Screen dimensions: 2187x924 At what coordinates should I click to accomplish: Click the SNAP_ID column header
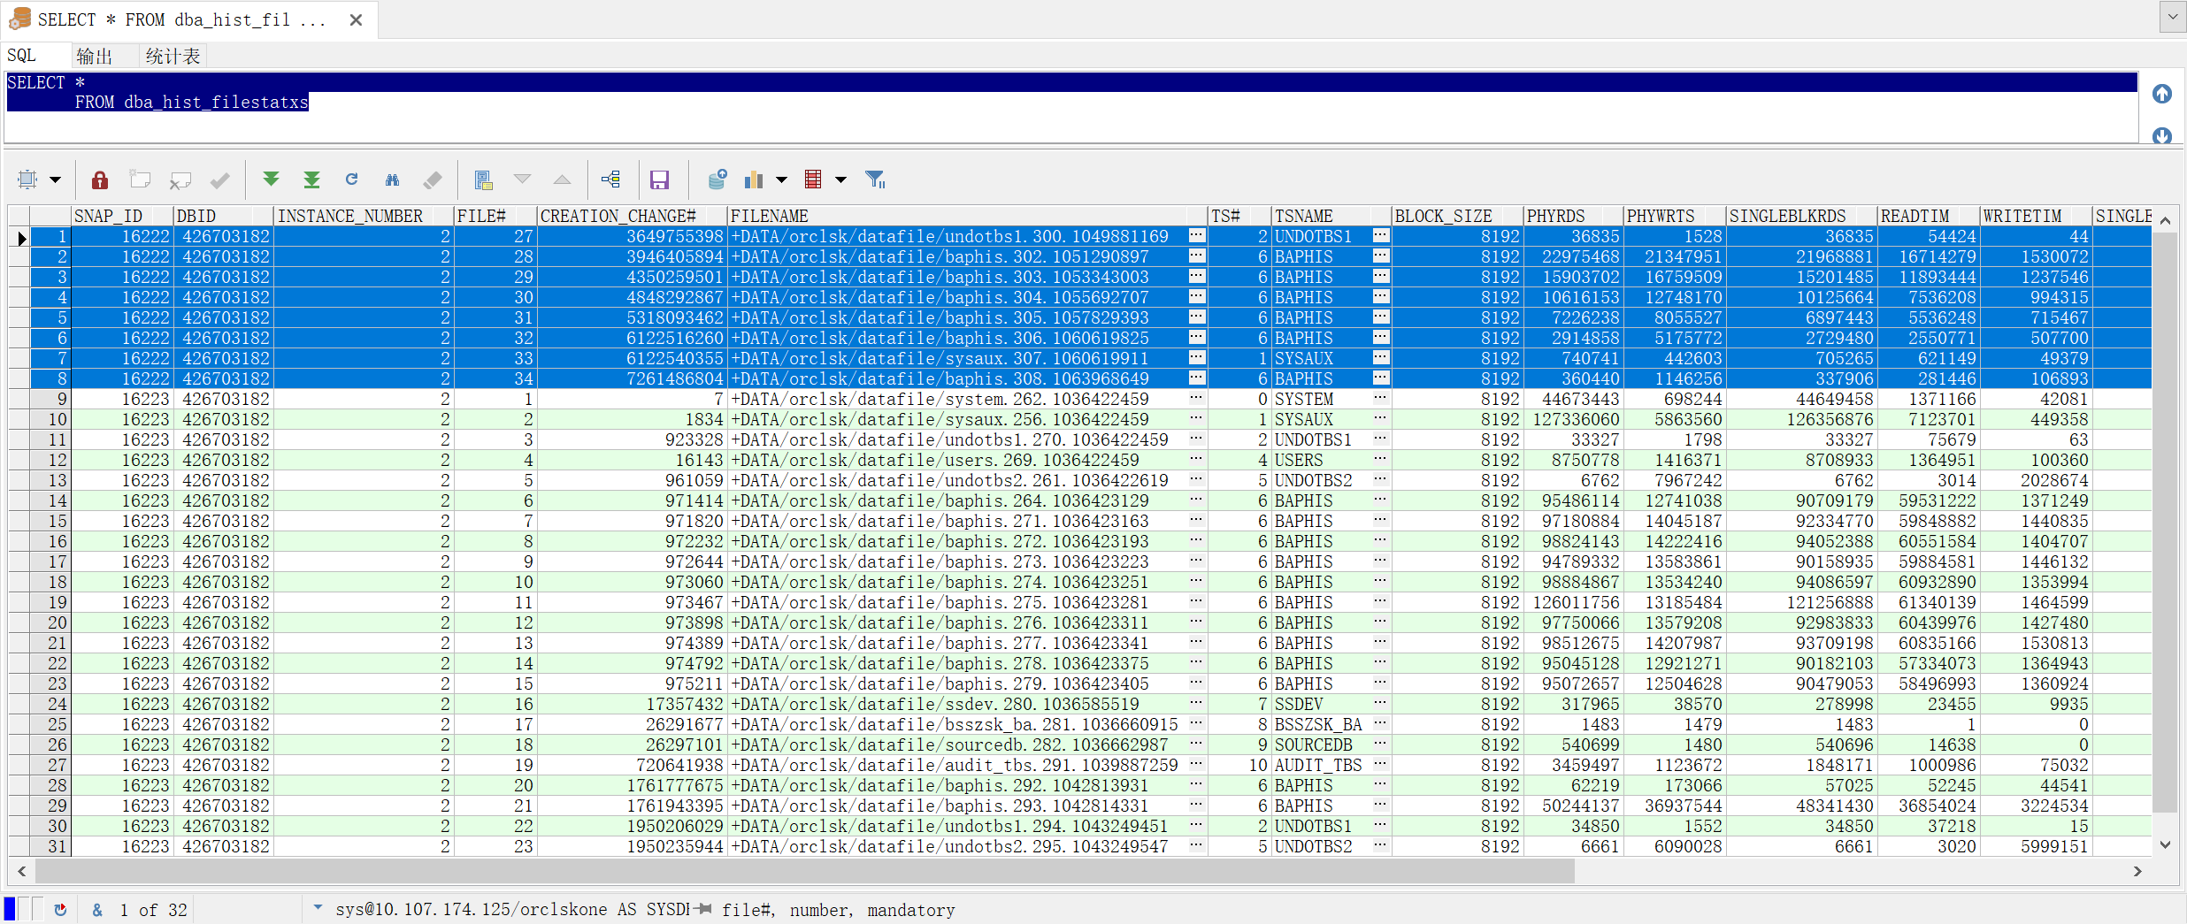(122, 216)
